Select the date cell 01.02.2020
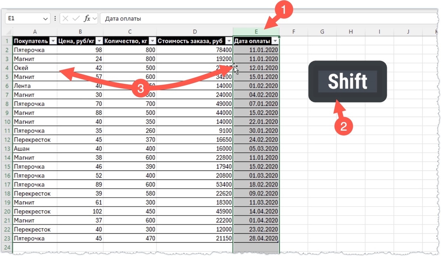Screen dimensions: 441x256 256,86
